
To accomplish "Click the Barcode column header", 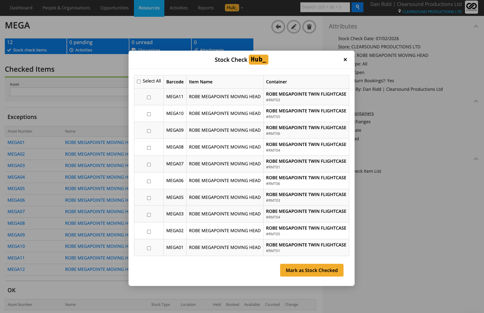I will [x=175, y=82].
